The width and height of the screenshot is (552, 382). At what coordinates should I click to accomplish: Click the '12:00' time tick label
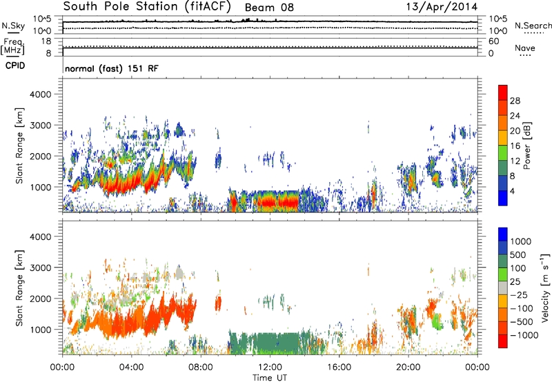[270, 368]
